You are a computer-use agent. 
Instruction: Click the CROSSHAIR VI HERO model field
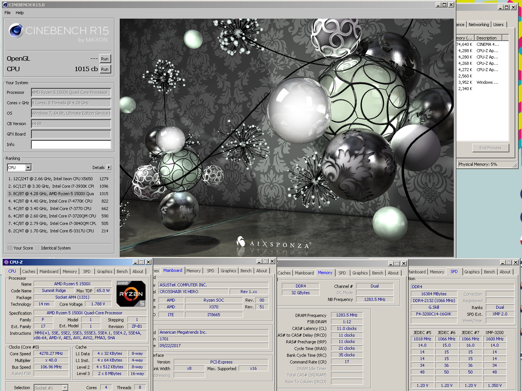(x=194, y=292)
